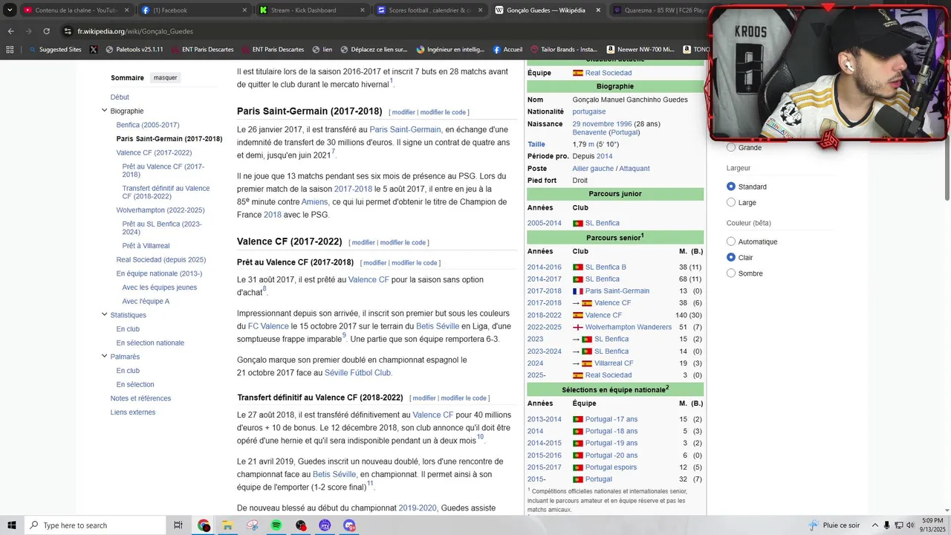Image resolution: width=951 pixels, height=535 pixels.
Task: Collapse the Statistiques section in Sommaire
Action: tap(104, 314)
